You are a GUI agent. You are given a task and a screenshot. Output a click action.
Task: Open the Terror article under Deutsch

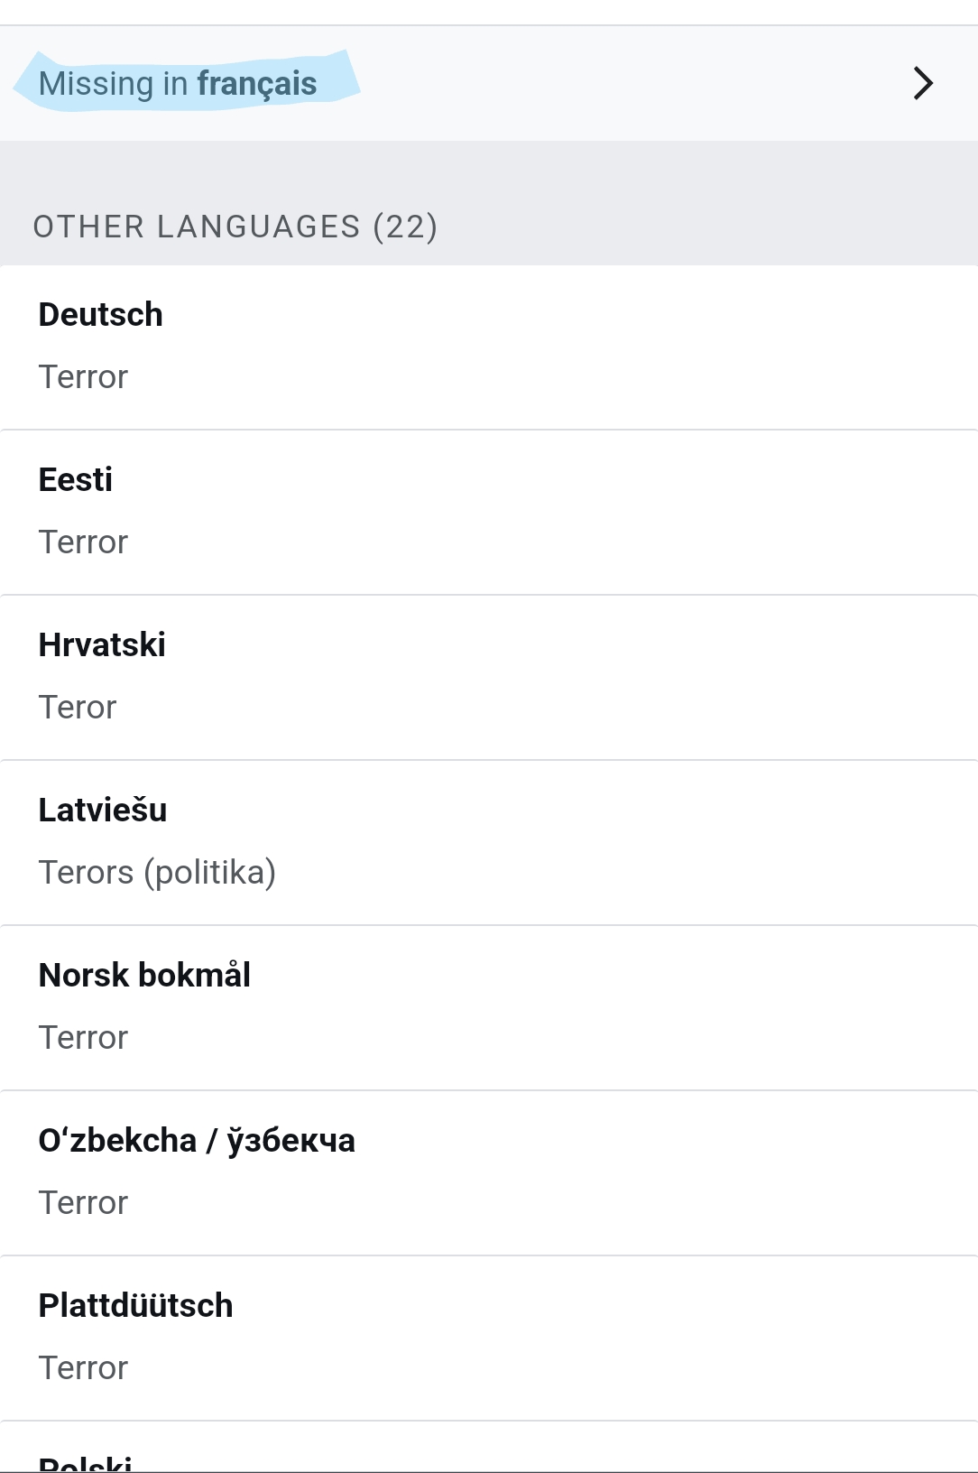point(83,377)
